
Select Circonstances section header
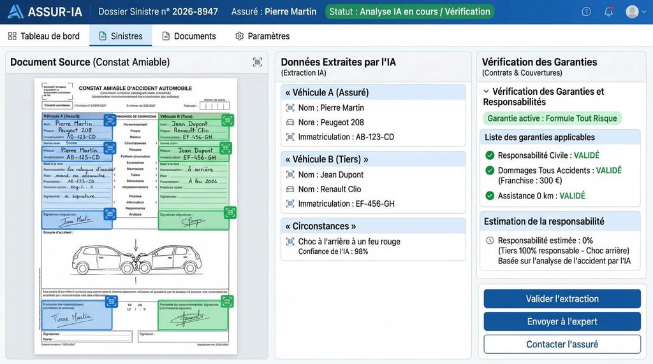tap(373, 226)
